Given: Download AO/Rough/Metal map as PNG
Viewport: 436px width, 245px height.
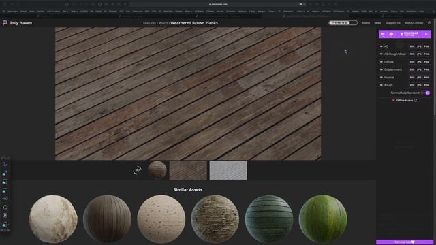Looking at the screenshot, I should [426, 54].
